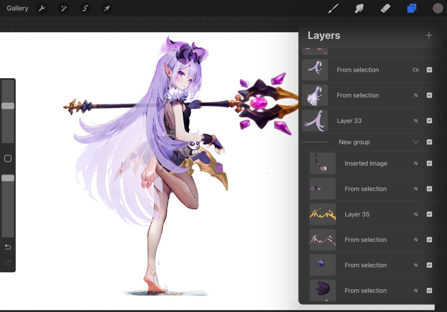Open N blend mode of From selection above Layer 33
Viewport: 447px width, 312px height.
[x=416, y=95]
